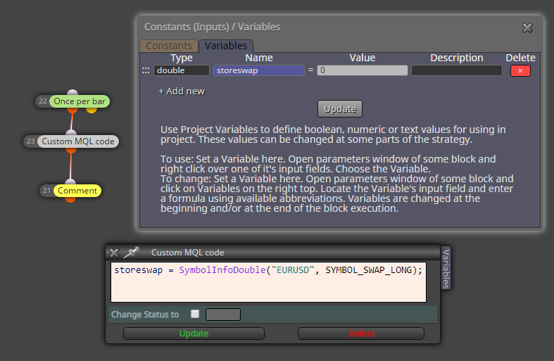The image size is (554, 361).
Task: Select the Once per bar block
Action: coord(80,101)
